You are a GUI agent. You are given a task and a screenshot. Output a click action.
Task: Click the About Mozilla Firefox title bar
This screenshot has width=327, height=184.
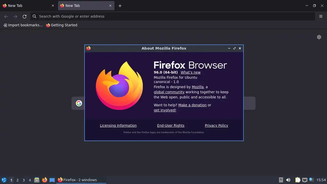tap(164, 48)
